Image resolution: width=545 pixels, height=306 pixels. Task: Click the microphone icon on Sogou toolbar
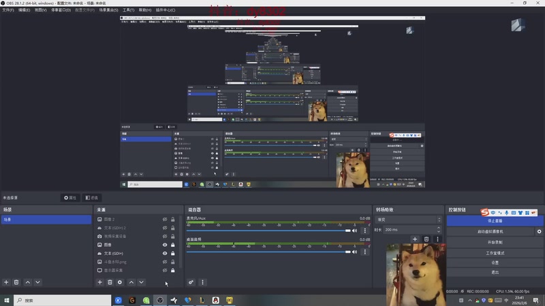(x=507, y=213)
